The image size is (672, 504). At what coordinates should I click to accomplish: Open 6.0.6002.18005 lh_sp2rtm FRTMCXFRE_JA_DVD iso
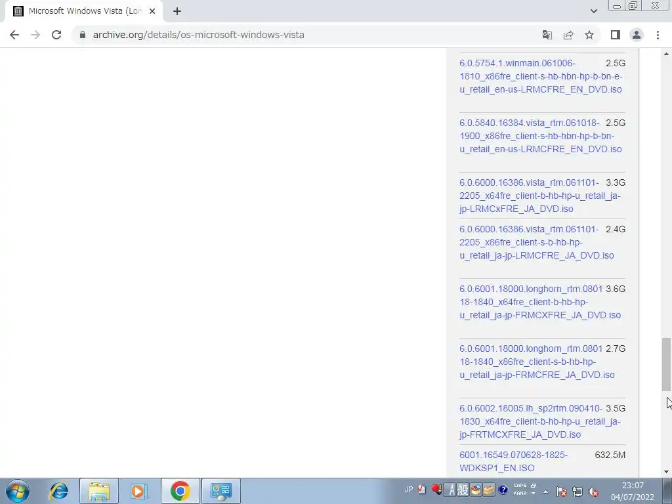[540, 421]
